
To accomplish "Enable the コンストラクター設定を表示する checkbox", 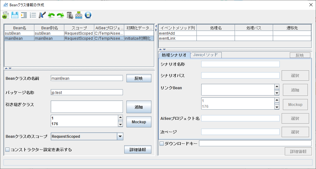I will click(x=8, y=150).
